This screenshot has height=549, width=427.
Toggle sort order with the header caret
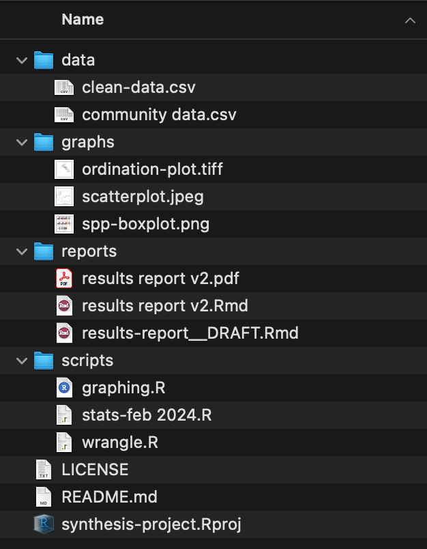tap(409, 20)
